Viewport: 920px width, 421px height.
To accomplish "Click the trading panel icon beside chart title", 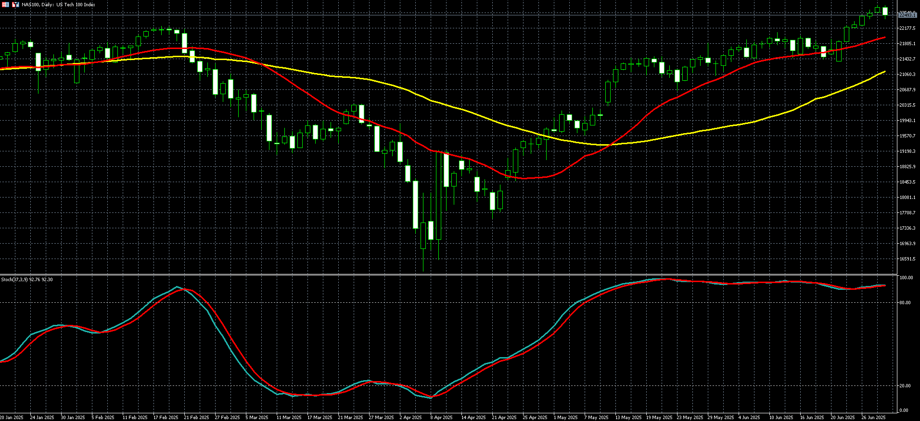I will [15, 5].
